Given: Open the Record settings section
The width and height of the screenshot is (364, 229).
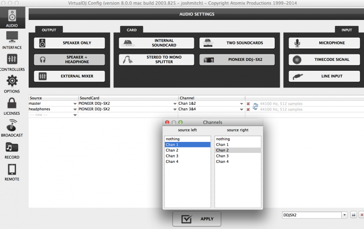Looking at the screenshot, I should pos(12,150).
